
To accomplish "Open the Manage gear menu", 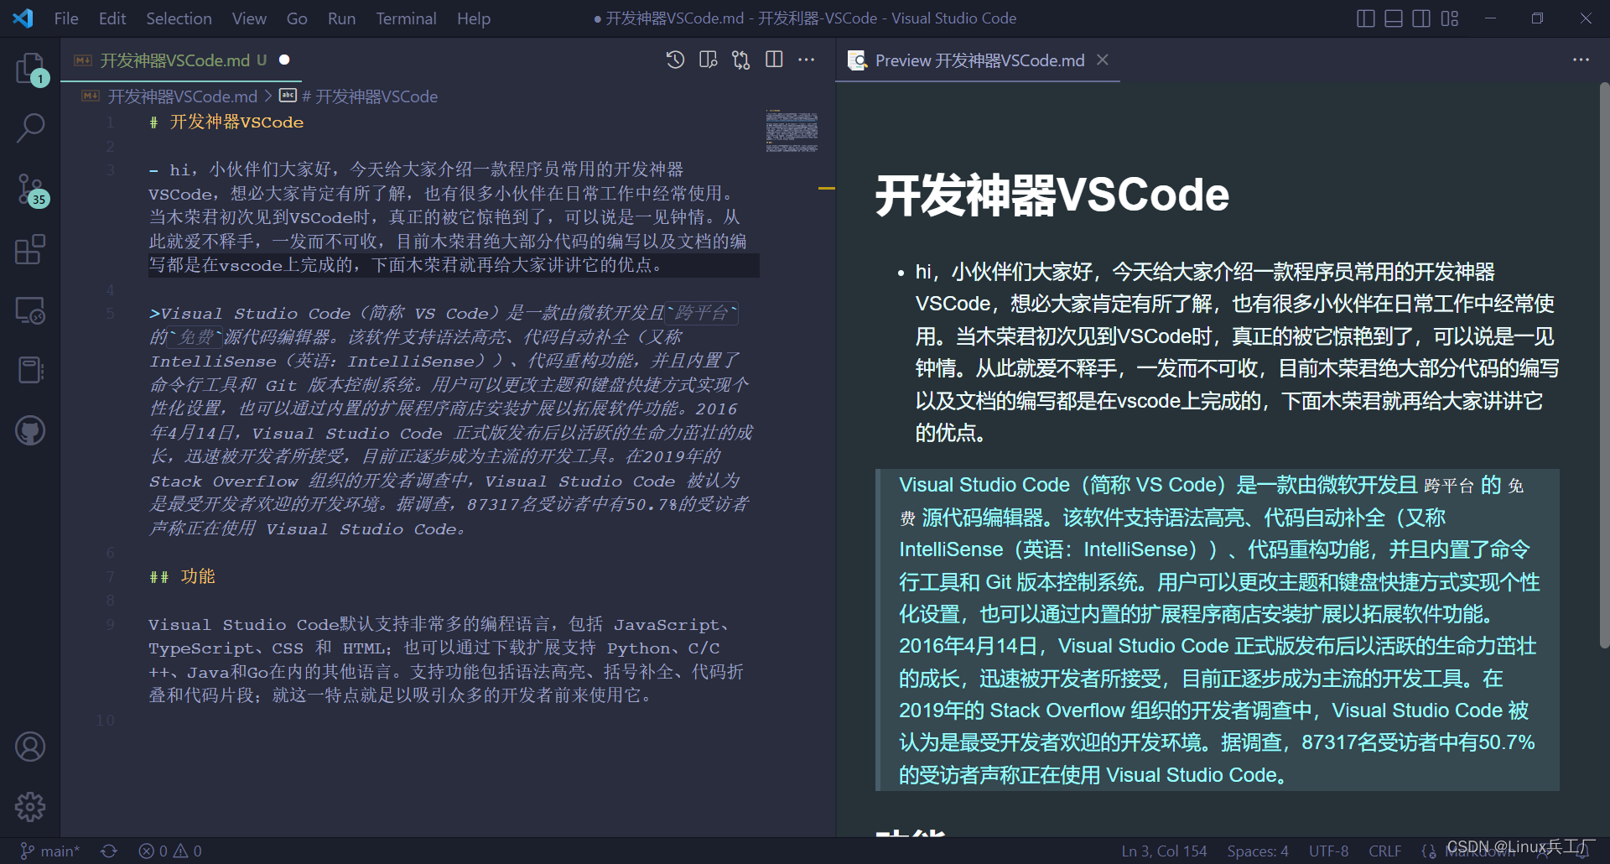I will (30, 807).
